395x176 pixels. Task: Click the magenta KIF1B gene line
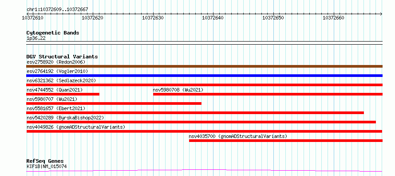point(204,171)
